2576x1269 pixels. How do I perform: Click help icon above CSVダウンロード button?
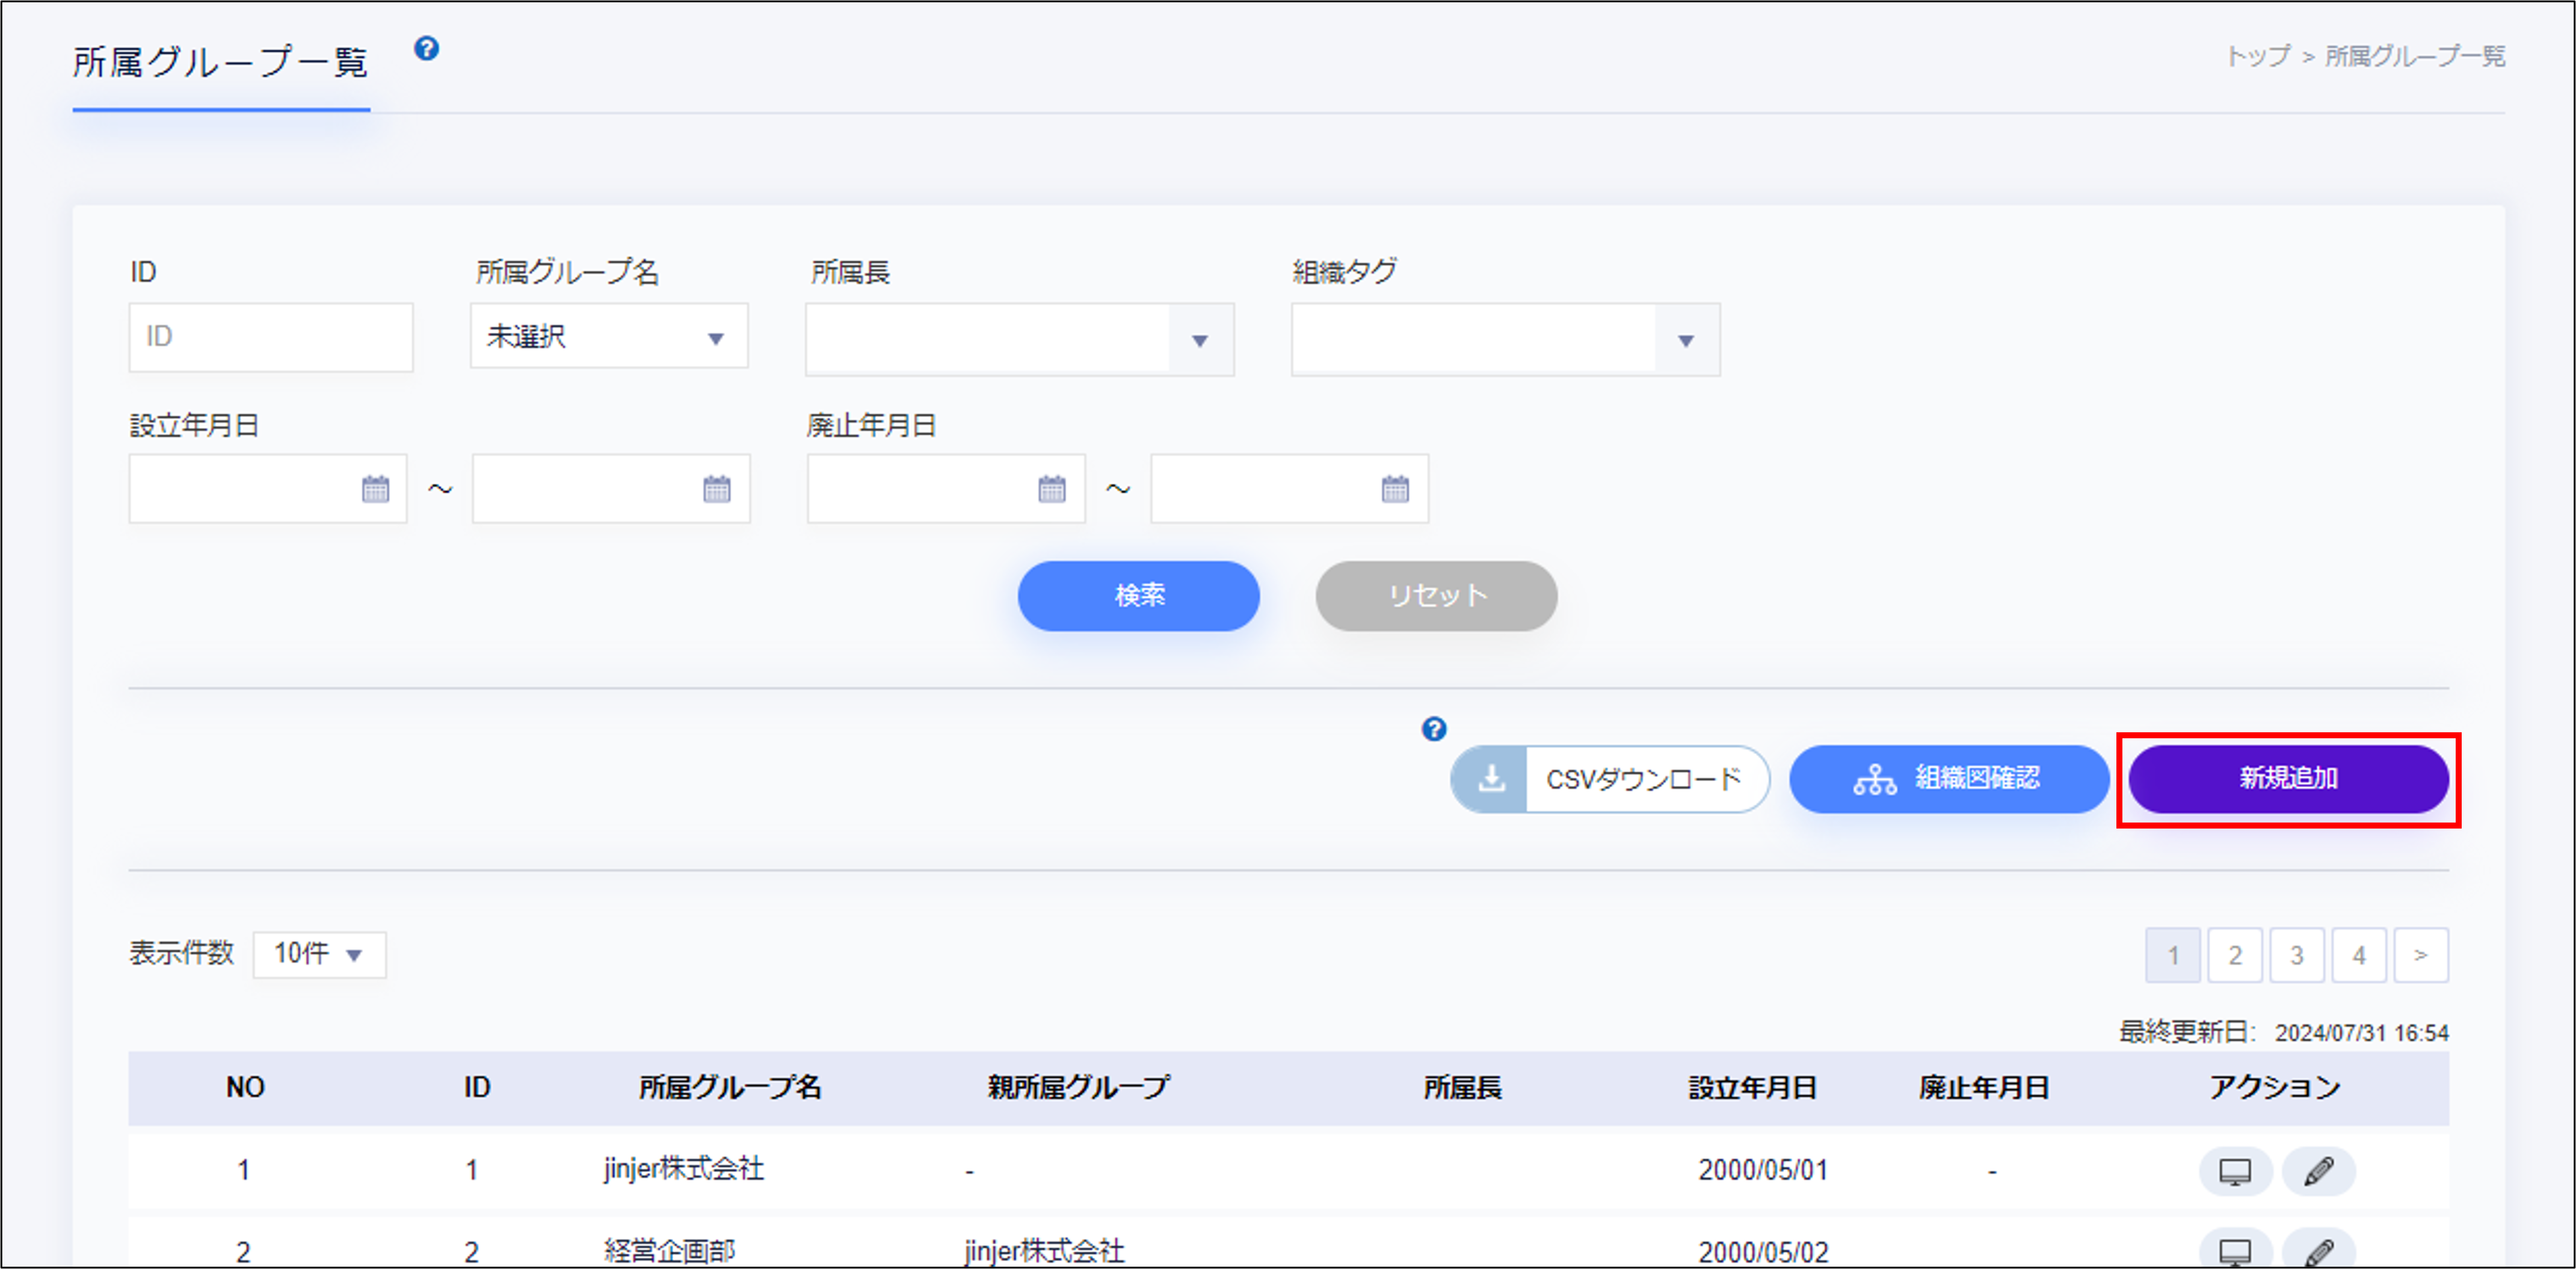[1433, 729]
